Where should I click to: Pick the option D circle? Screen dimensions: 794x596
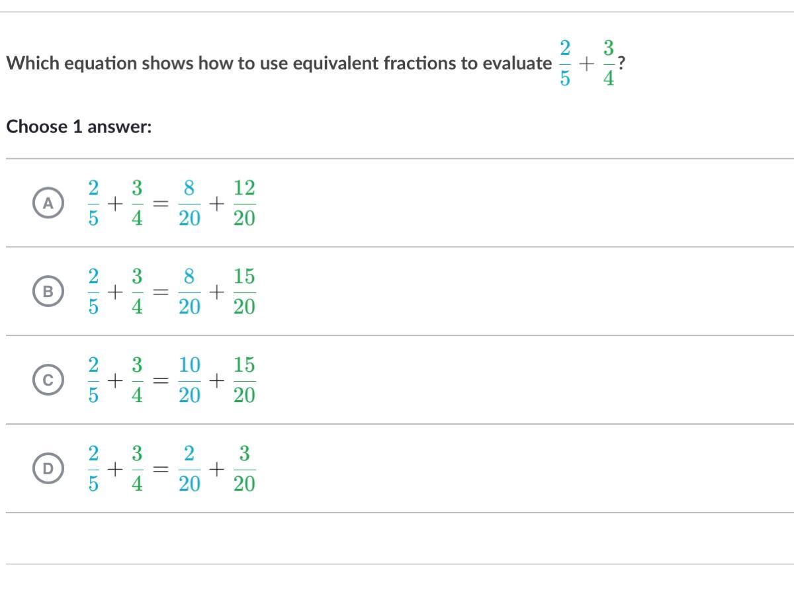click(48, 469)
